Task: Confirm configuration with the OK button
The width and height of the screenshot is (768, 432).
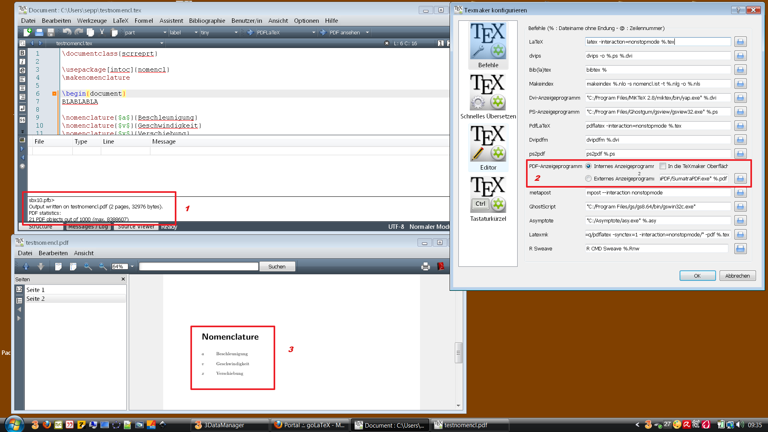Action: pos(697,276)
